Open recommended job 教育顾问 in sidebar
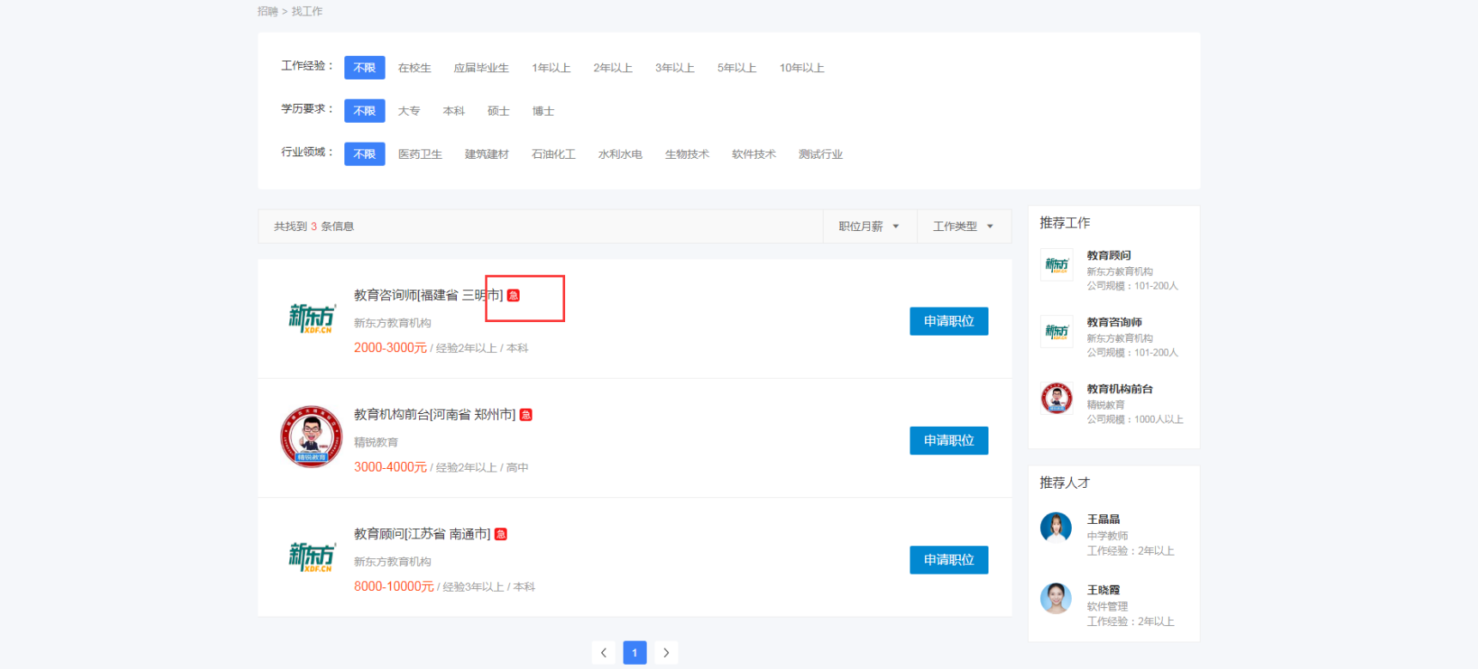This screenshot has height=669, width=1478. pos(1109,255)
